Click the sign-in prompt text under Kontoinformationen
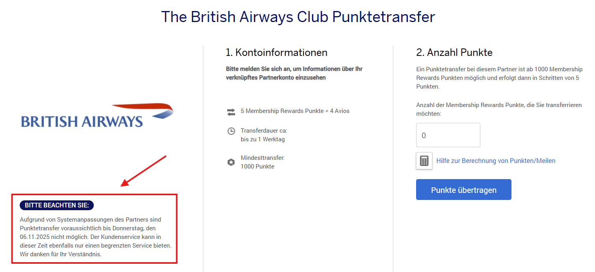Viewport: 595px width, 272px height. [294, 73]
